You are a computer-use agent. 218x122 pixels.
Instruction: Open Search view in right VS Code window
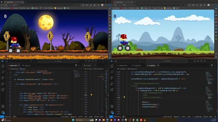coord(112,72)
